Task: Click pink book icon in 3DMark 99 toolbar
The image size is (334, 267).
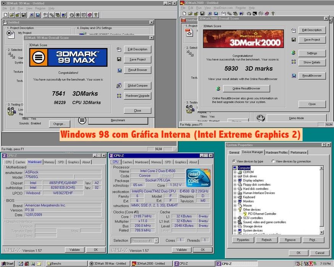Action: pos(90,15)
